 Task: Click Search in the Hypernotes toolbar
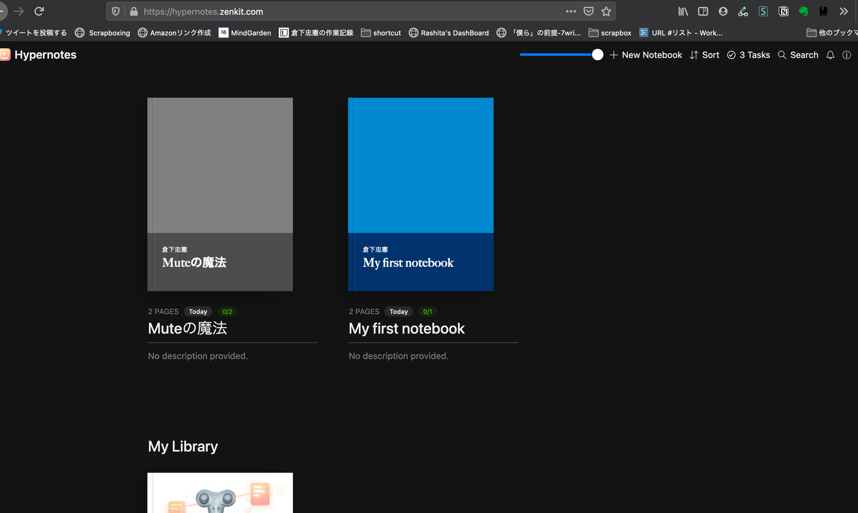tap(798, 55)
